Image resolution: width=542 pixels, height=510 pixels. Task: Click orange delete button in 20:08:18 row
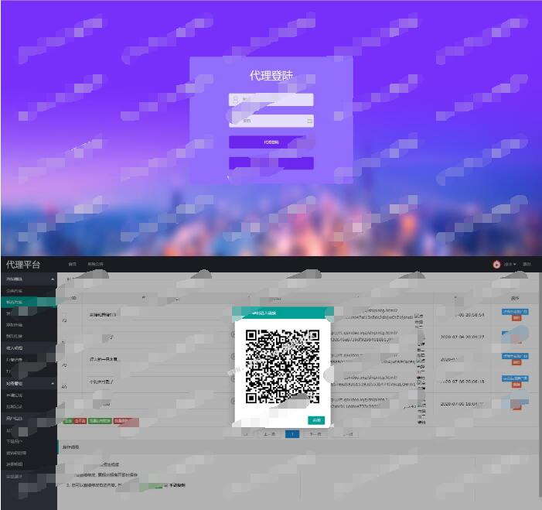pyautogui.click(x=516, y=385)
